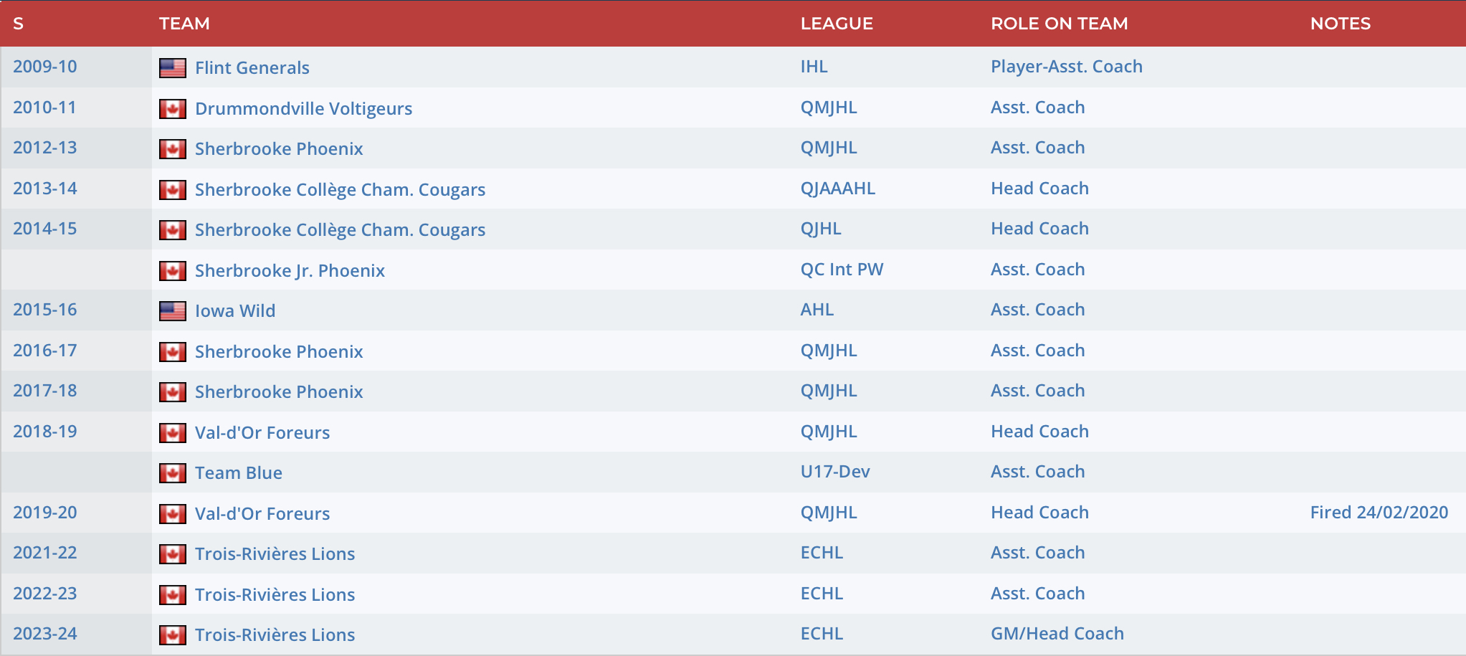Screen dimensions: 1466x656
Task: Select the 2019-20 season link
Action: click(44, 513)
